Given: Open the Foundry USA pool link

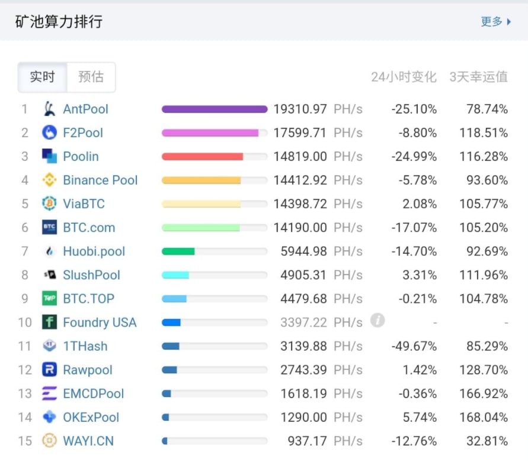Looking at the screenshot, I should [100, 323].
